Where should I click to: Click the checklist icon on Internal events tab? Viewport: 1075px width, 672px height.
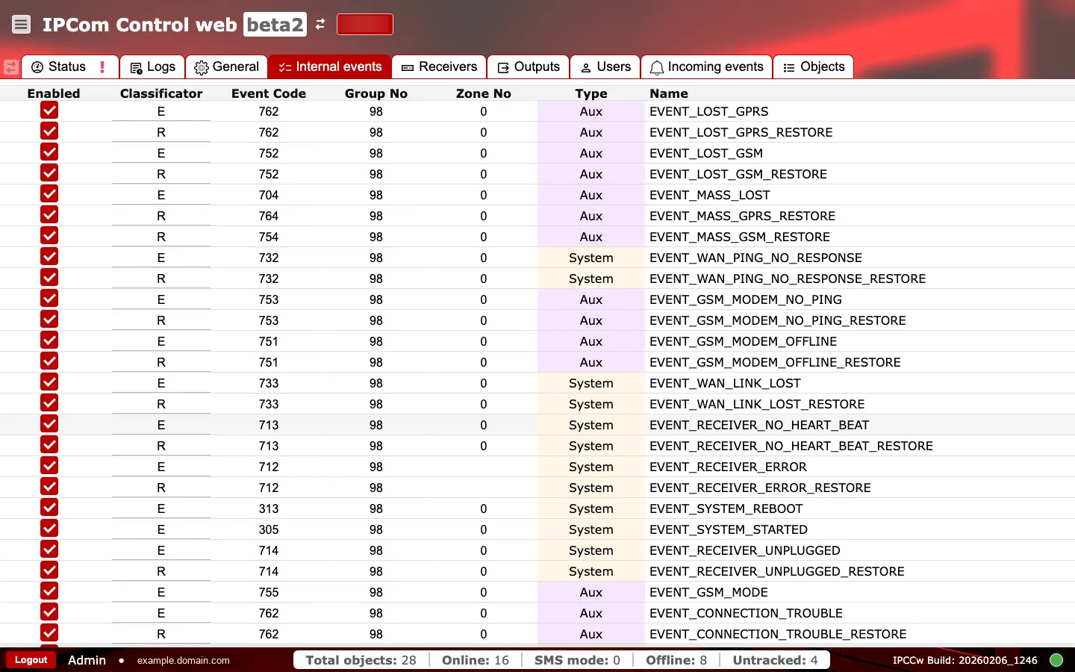pos(284,66)
